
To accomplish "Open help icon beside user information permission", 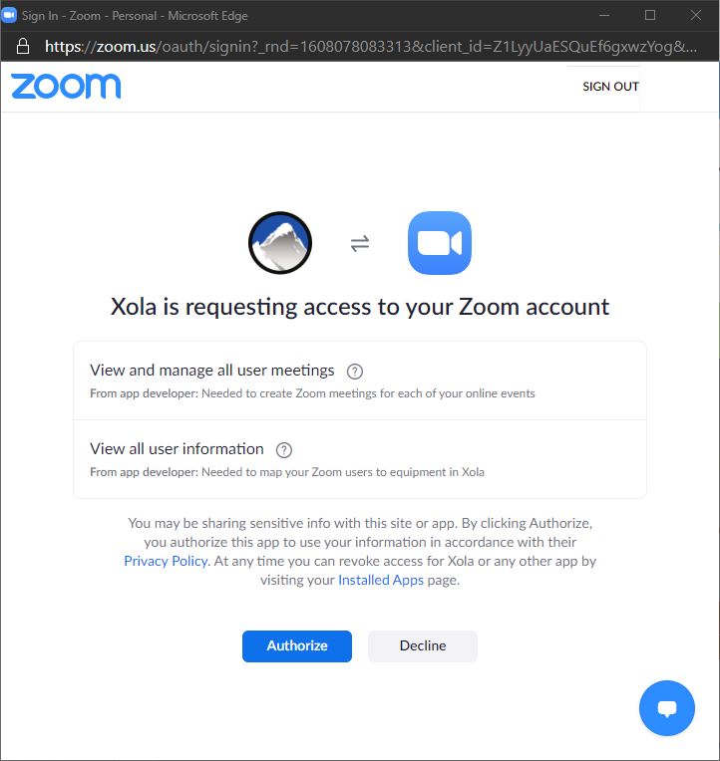I will tap(284, 450).
